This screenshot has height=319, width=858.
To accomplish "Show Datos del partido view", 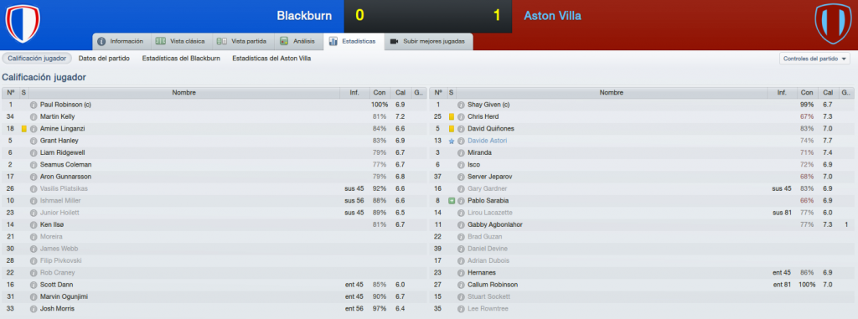I will pos(104,58).
